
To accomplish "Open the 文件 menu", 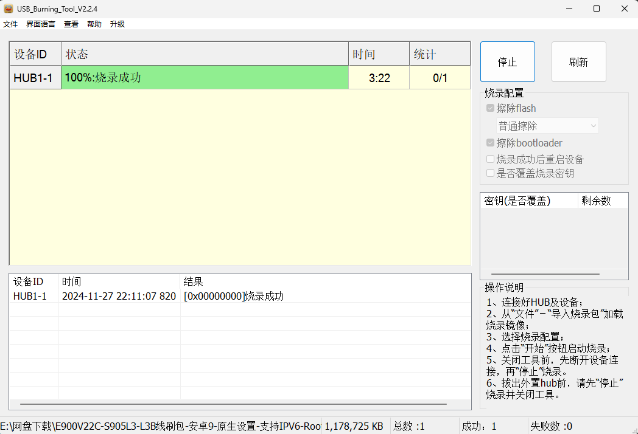I will point(10,24).
